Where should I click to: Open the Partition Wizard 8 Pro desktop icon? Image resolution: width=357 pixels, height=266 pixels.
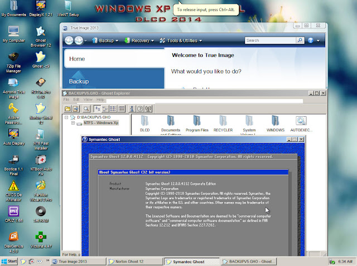[41, 191]
